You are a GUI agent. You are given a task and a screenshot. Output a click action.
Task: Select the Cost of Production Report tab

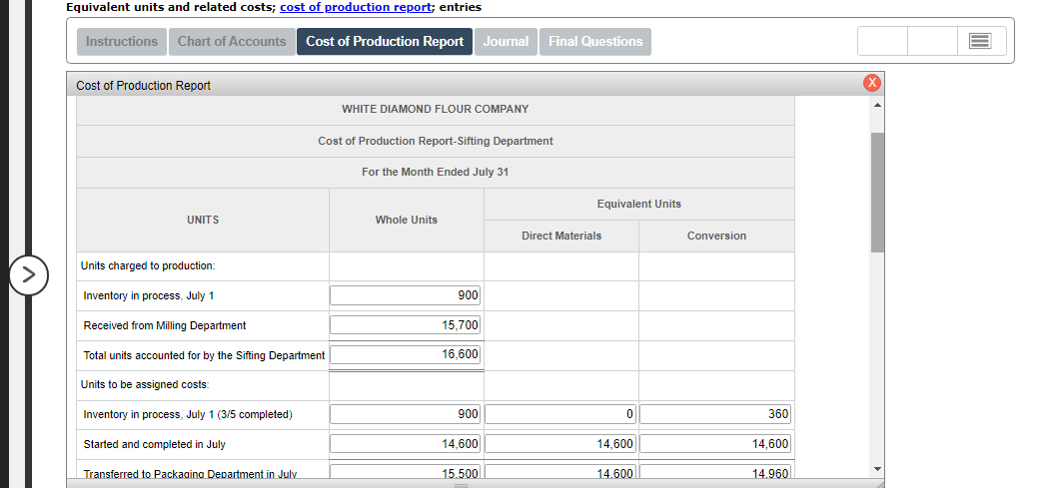[385, 41]
